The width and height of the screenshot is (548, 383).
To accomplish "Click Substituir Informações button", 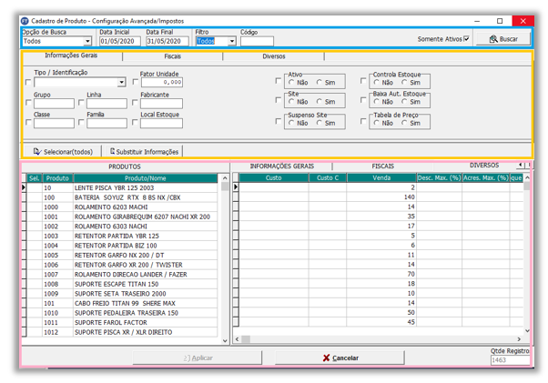I will pos(144,152).
